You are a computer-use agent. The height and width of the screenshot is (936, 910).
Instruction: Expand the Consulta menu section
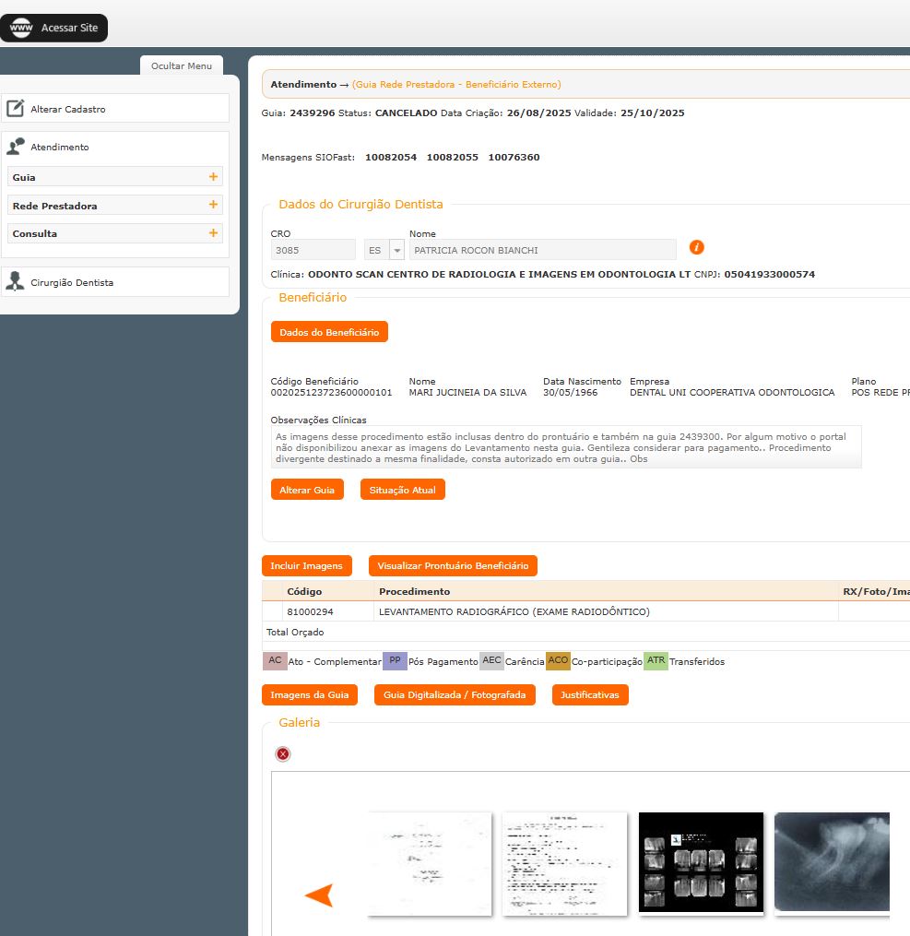pyautogui.click(x=213, y=233)
